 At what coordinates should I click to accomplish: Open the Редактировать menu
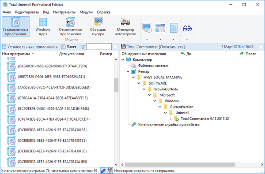[x=27, y=12]
